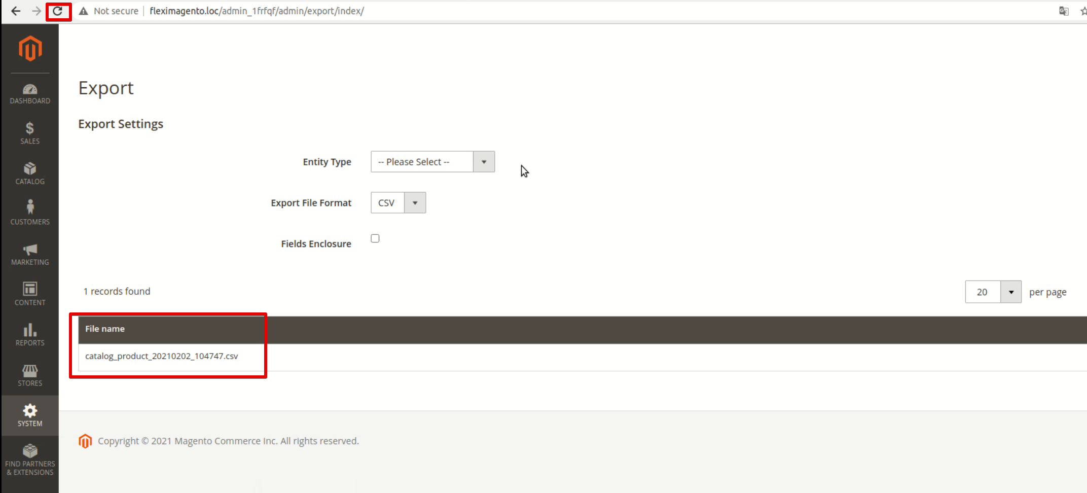Click the Export page title

click(x=106, y=88)
